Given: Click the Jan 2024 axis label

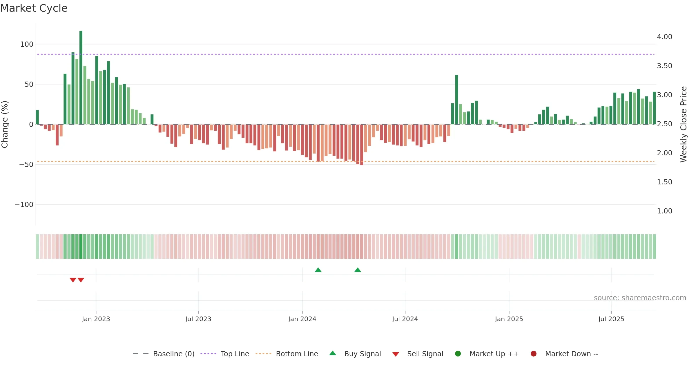Looking at the screenshot, I should 302,319.
